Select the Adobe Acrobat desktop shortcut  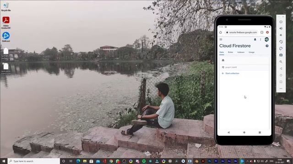(6, 22)
